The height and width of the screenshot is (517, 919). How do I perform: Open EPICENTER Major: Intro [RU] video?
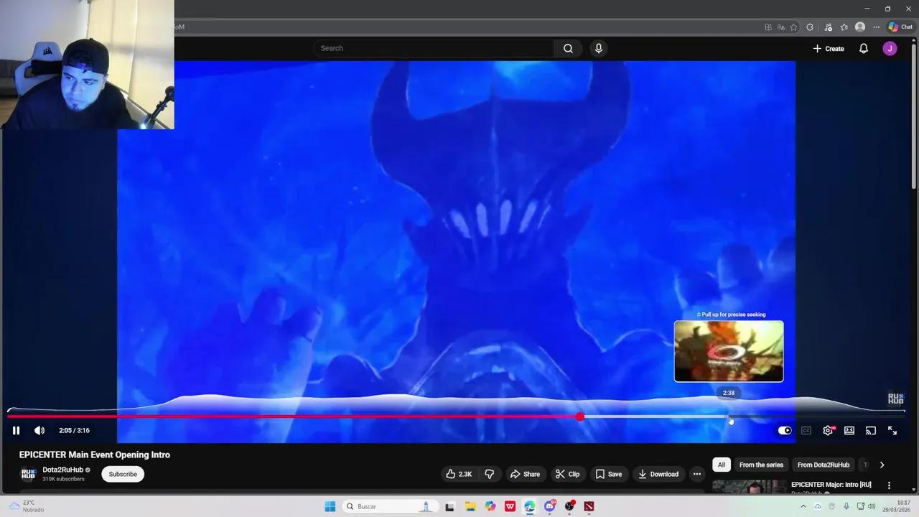(x=831, y=485)
